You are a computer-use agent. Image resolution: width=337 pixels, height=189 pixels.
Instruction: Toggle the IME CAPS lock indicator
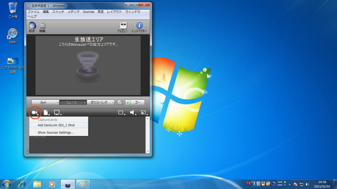280,182
